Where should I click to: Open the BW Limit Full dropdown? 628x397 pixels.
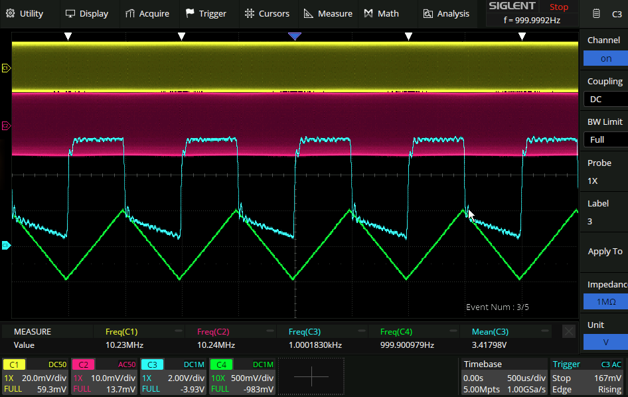(x=605, y=139)
